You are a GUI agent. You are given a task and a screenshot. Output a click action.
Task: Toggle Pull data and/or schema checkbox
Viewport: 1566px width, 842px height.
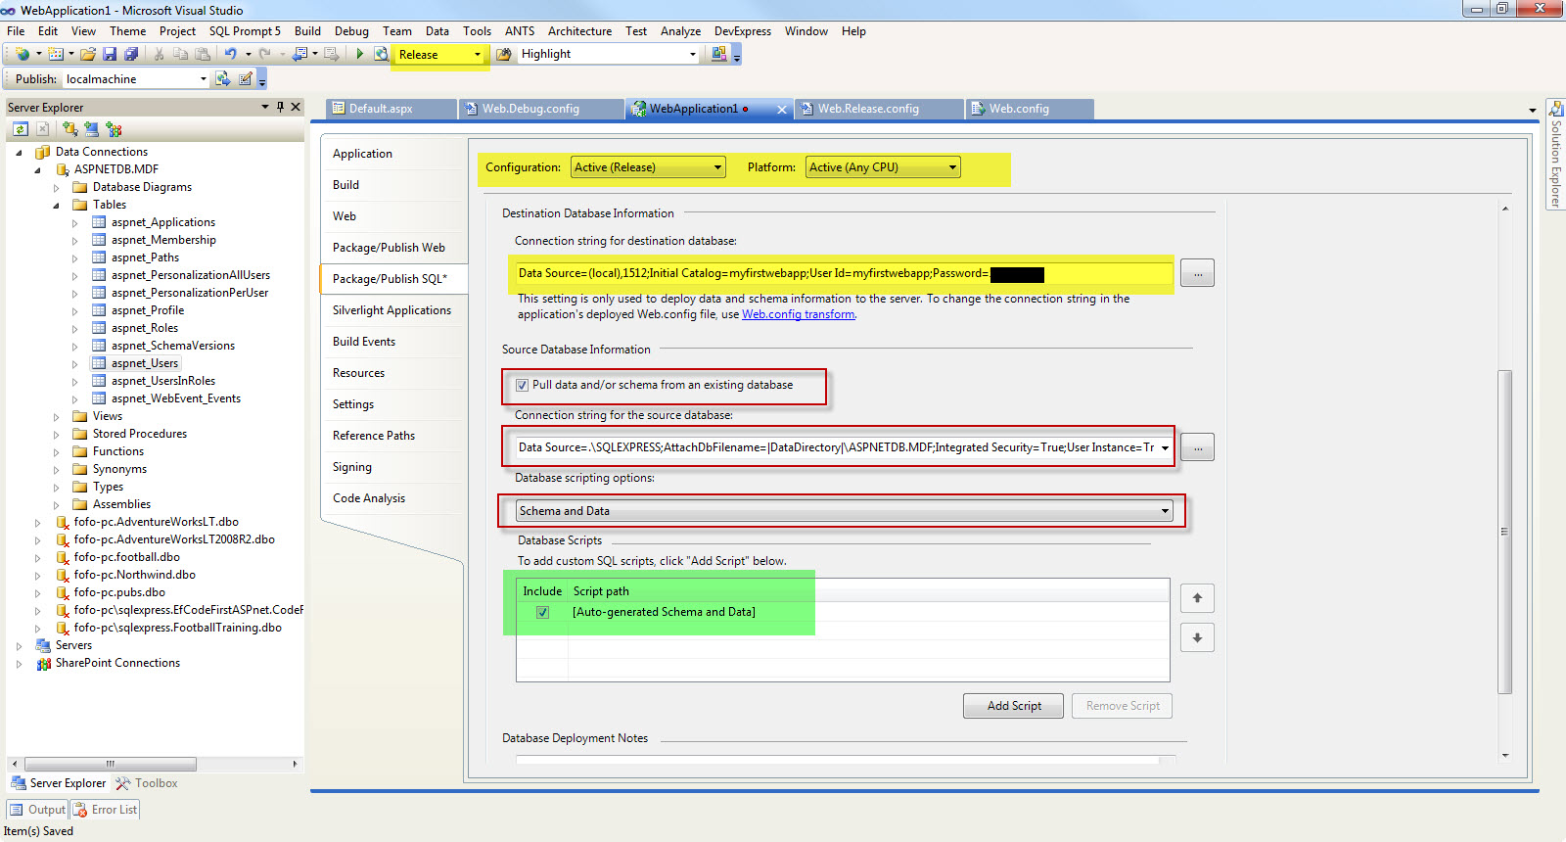tap(522, 385)
